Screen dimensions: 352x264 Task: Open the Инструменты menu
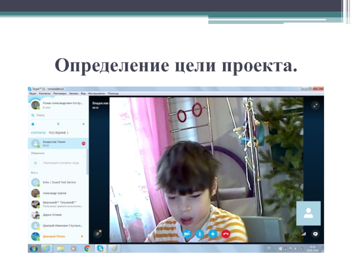tap(96, 93)
